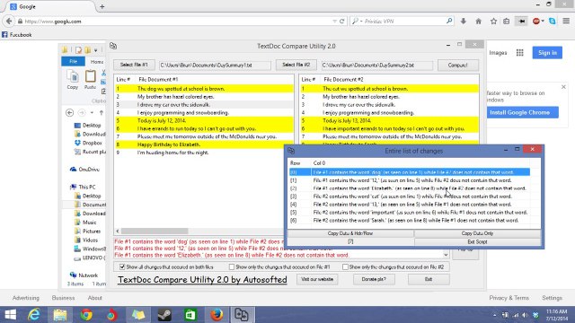This screenshot has height=323, width=575.
Task: Click Explorer back navigation arrow
Action: (69, 113)
